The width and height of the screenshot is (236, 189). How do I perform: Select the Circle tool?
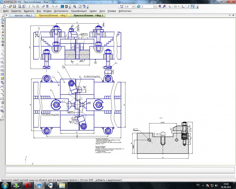coord(2,62)
